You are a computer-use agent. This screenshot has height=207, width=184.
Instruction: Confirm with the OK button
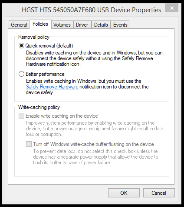pos(124,193)
